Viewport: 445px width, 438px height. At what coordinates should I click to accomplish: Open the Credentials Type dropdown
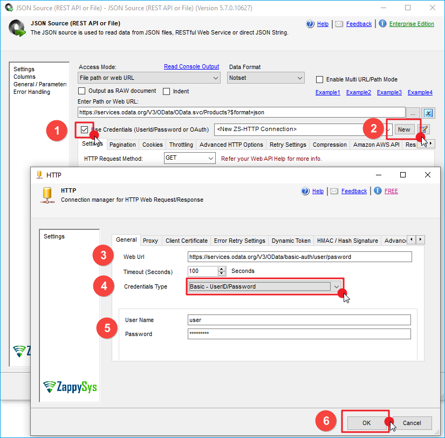337,286
